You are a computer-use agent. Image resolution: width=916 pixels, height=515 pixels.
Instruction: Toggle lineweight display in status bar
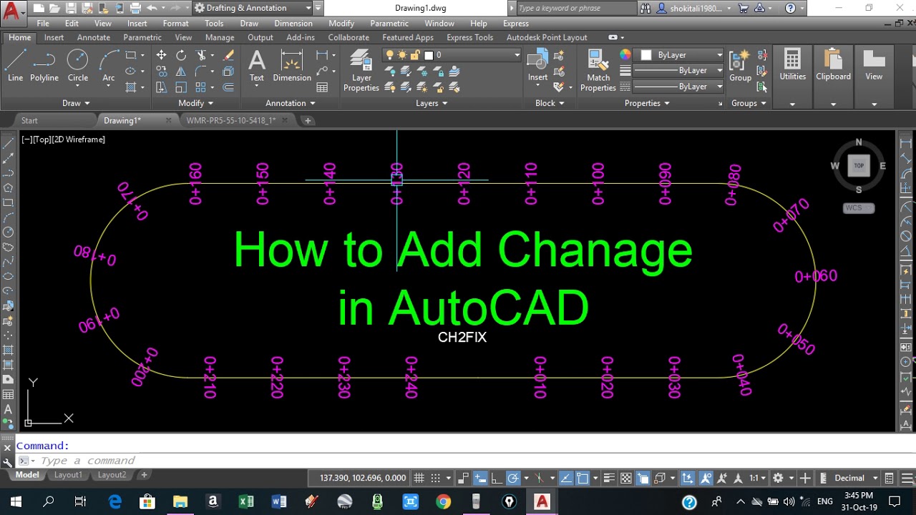[609, 478]
